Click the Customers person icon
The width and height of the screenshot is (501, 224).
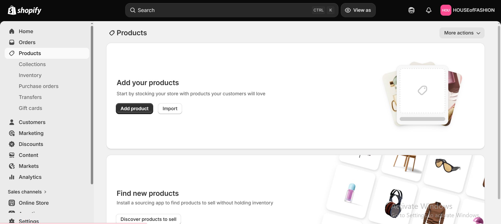(12, 122)
